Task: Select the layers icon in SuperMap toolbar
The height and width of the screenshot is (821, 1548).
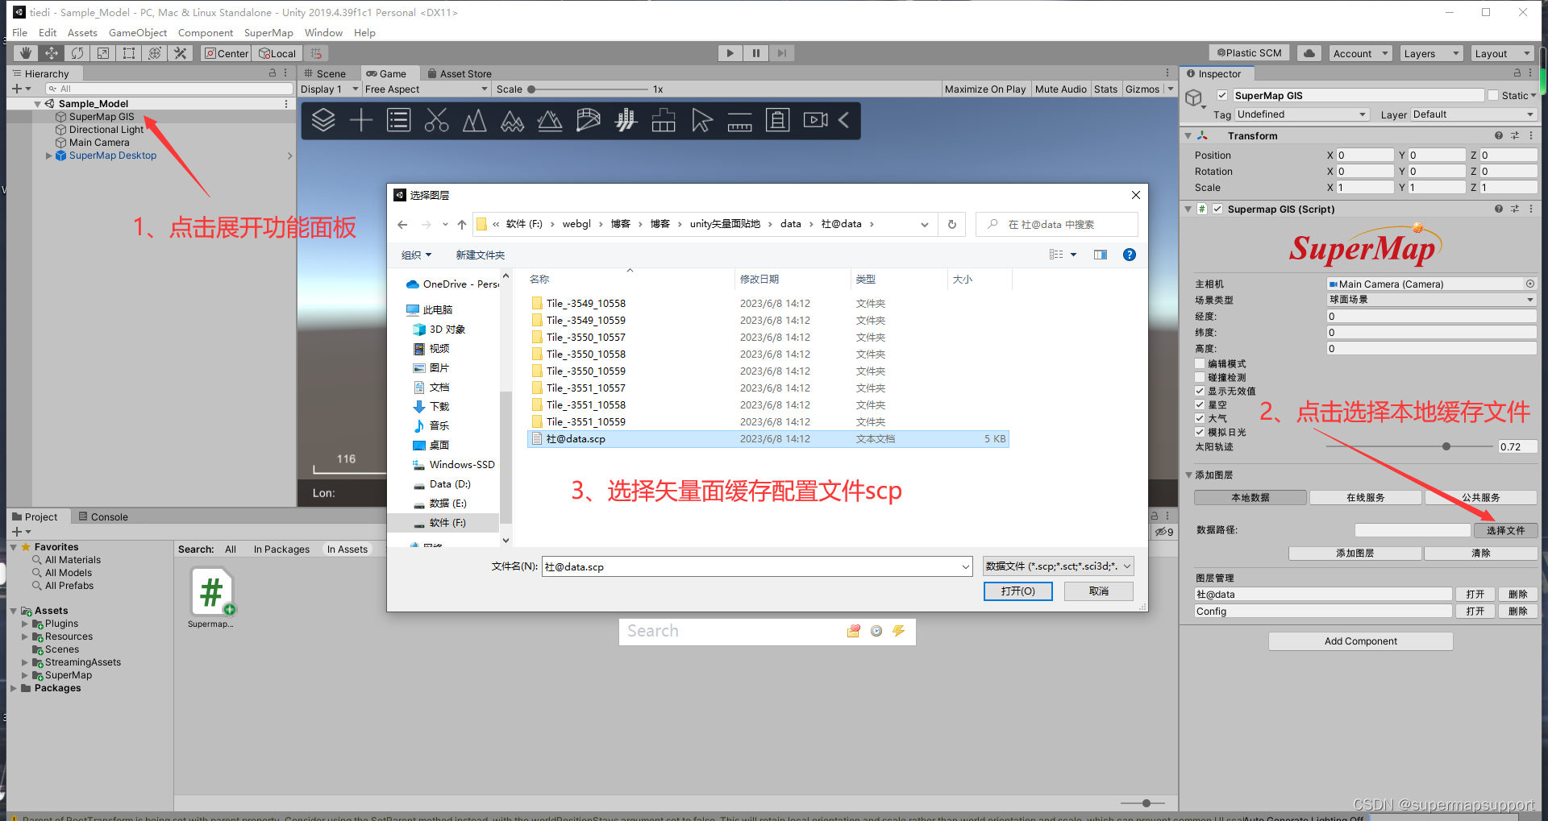Action: (323, 120)
